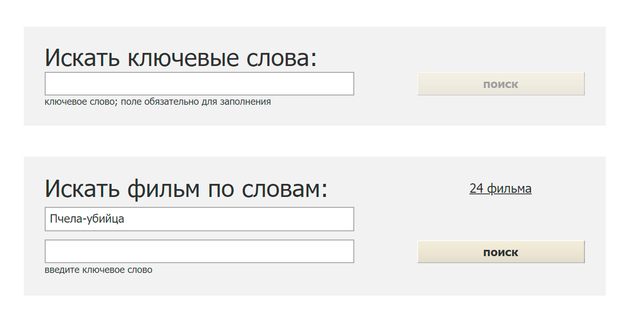Click the white gap between the two panels

click(x=314, y=141)
